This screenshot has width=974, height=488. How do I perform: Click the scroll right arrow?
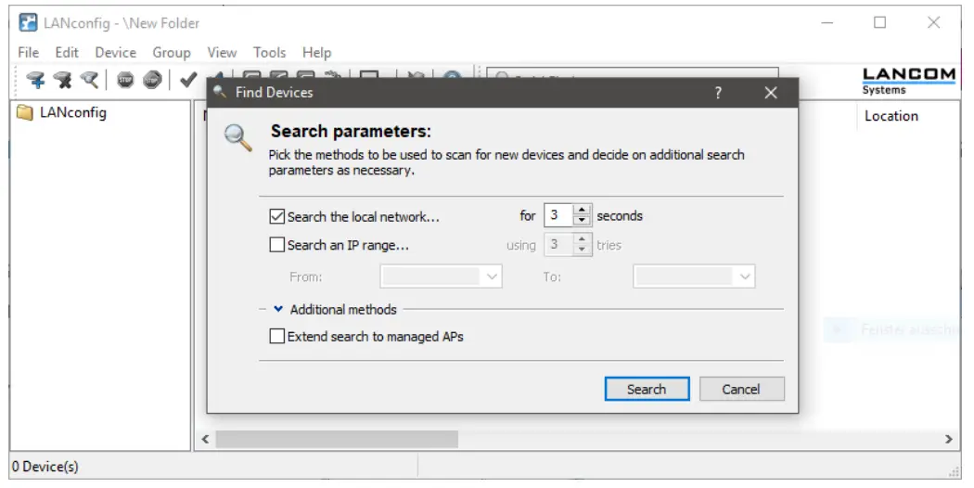[x=949, y=439]
